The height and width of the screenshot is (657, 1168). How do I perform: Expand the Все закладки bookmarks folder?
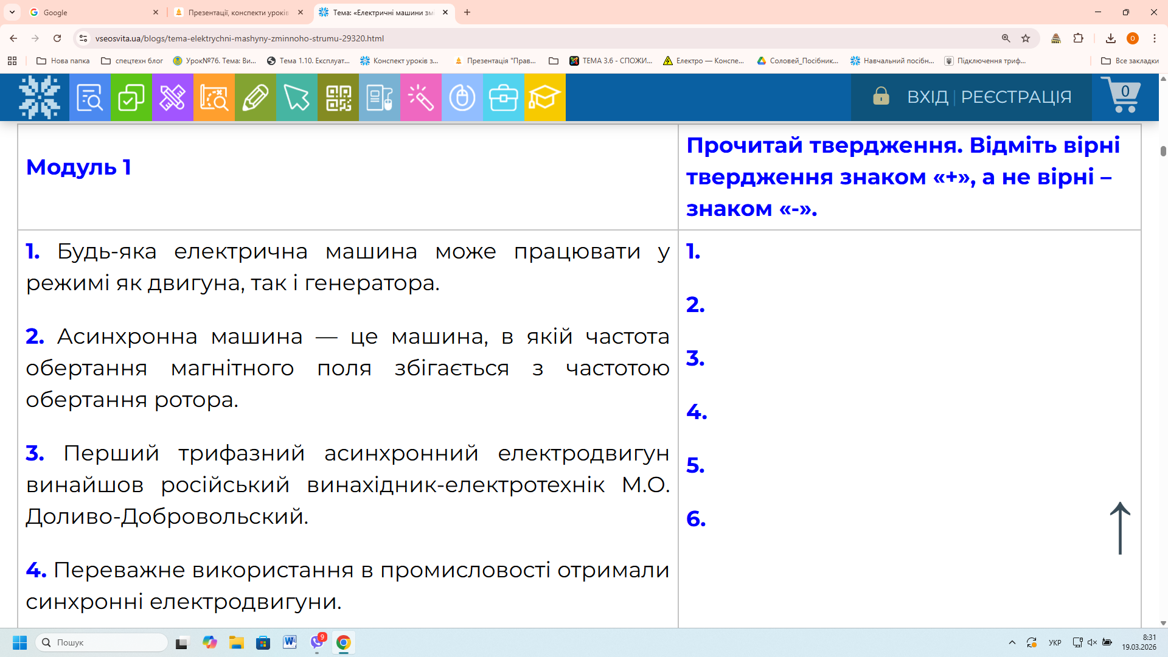[x=1130, y=61]
